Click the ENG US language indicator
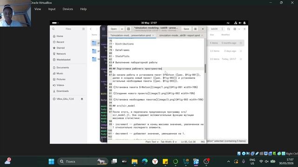 252,161
